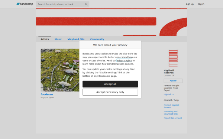Switch to the Music tab
The height and width of the screenshot is (139, 223).
coord(58,39)
